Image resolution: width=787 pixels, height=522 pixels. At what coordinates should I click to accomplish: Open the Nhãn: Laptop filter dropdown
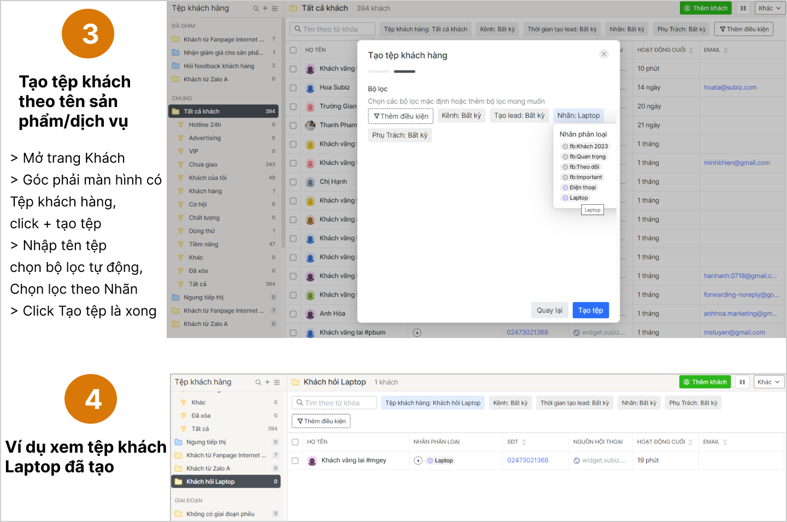tap(578, 116)
